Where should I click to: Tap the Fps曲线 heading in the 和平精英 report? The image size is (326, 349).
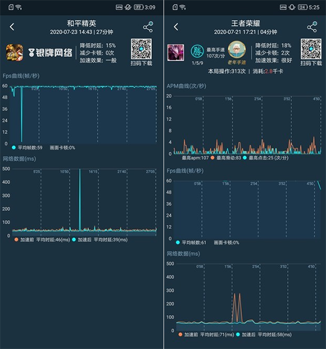tap(21, 76)
